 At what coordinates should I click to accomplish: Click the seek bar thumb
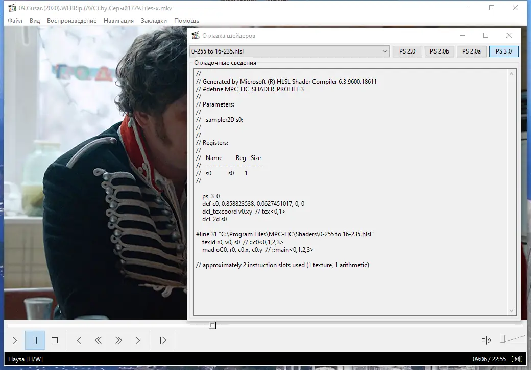click(x=212, y=325)
